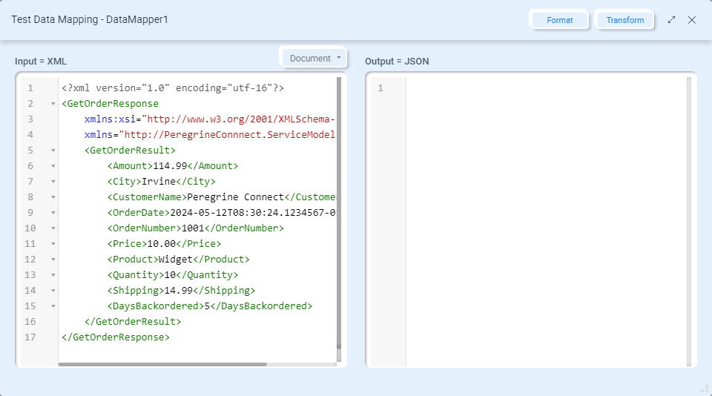Click the output editor vertical scrollbar

click(x=689, y=221)
